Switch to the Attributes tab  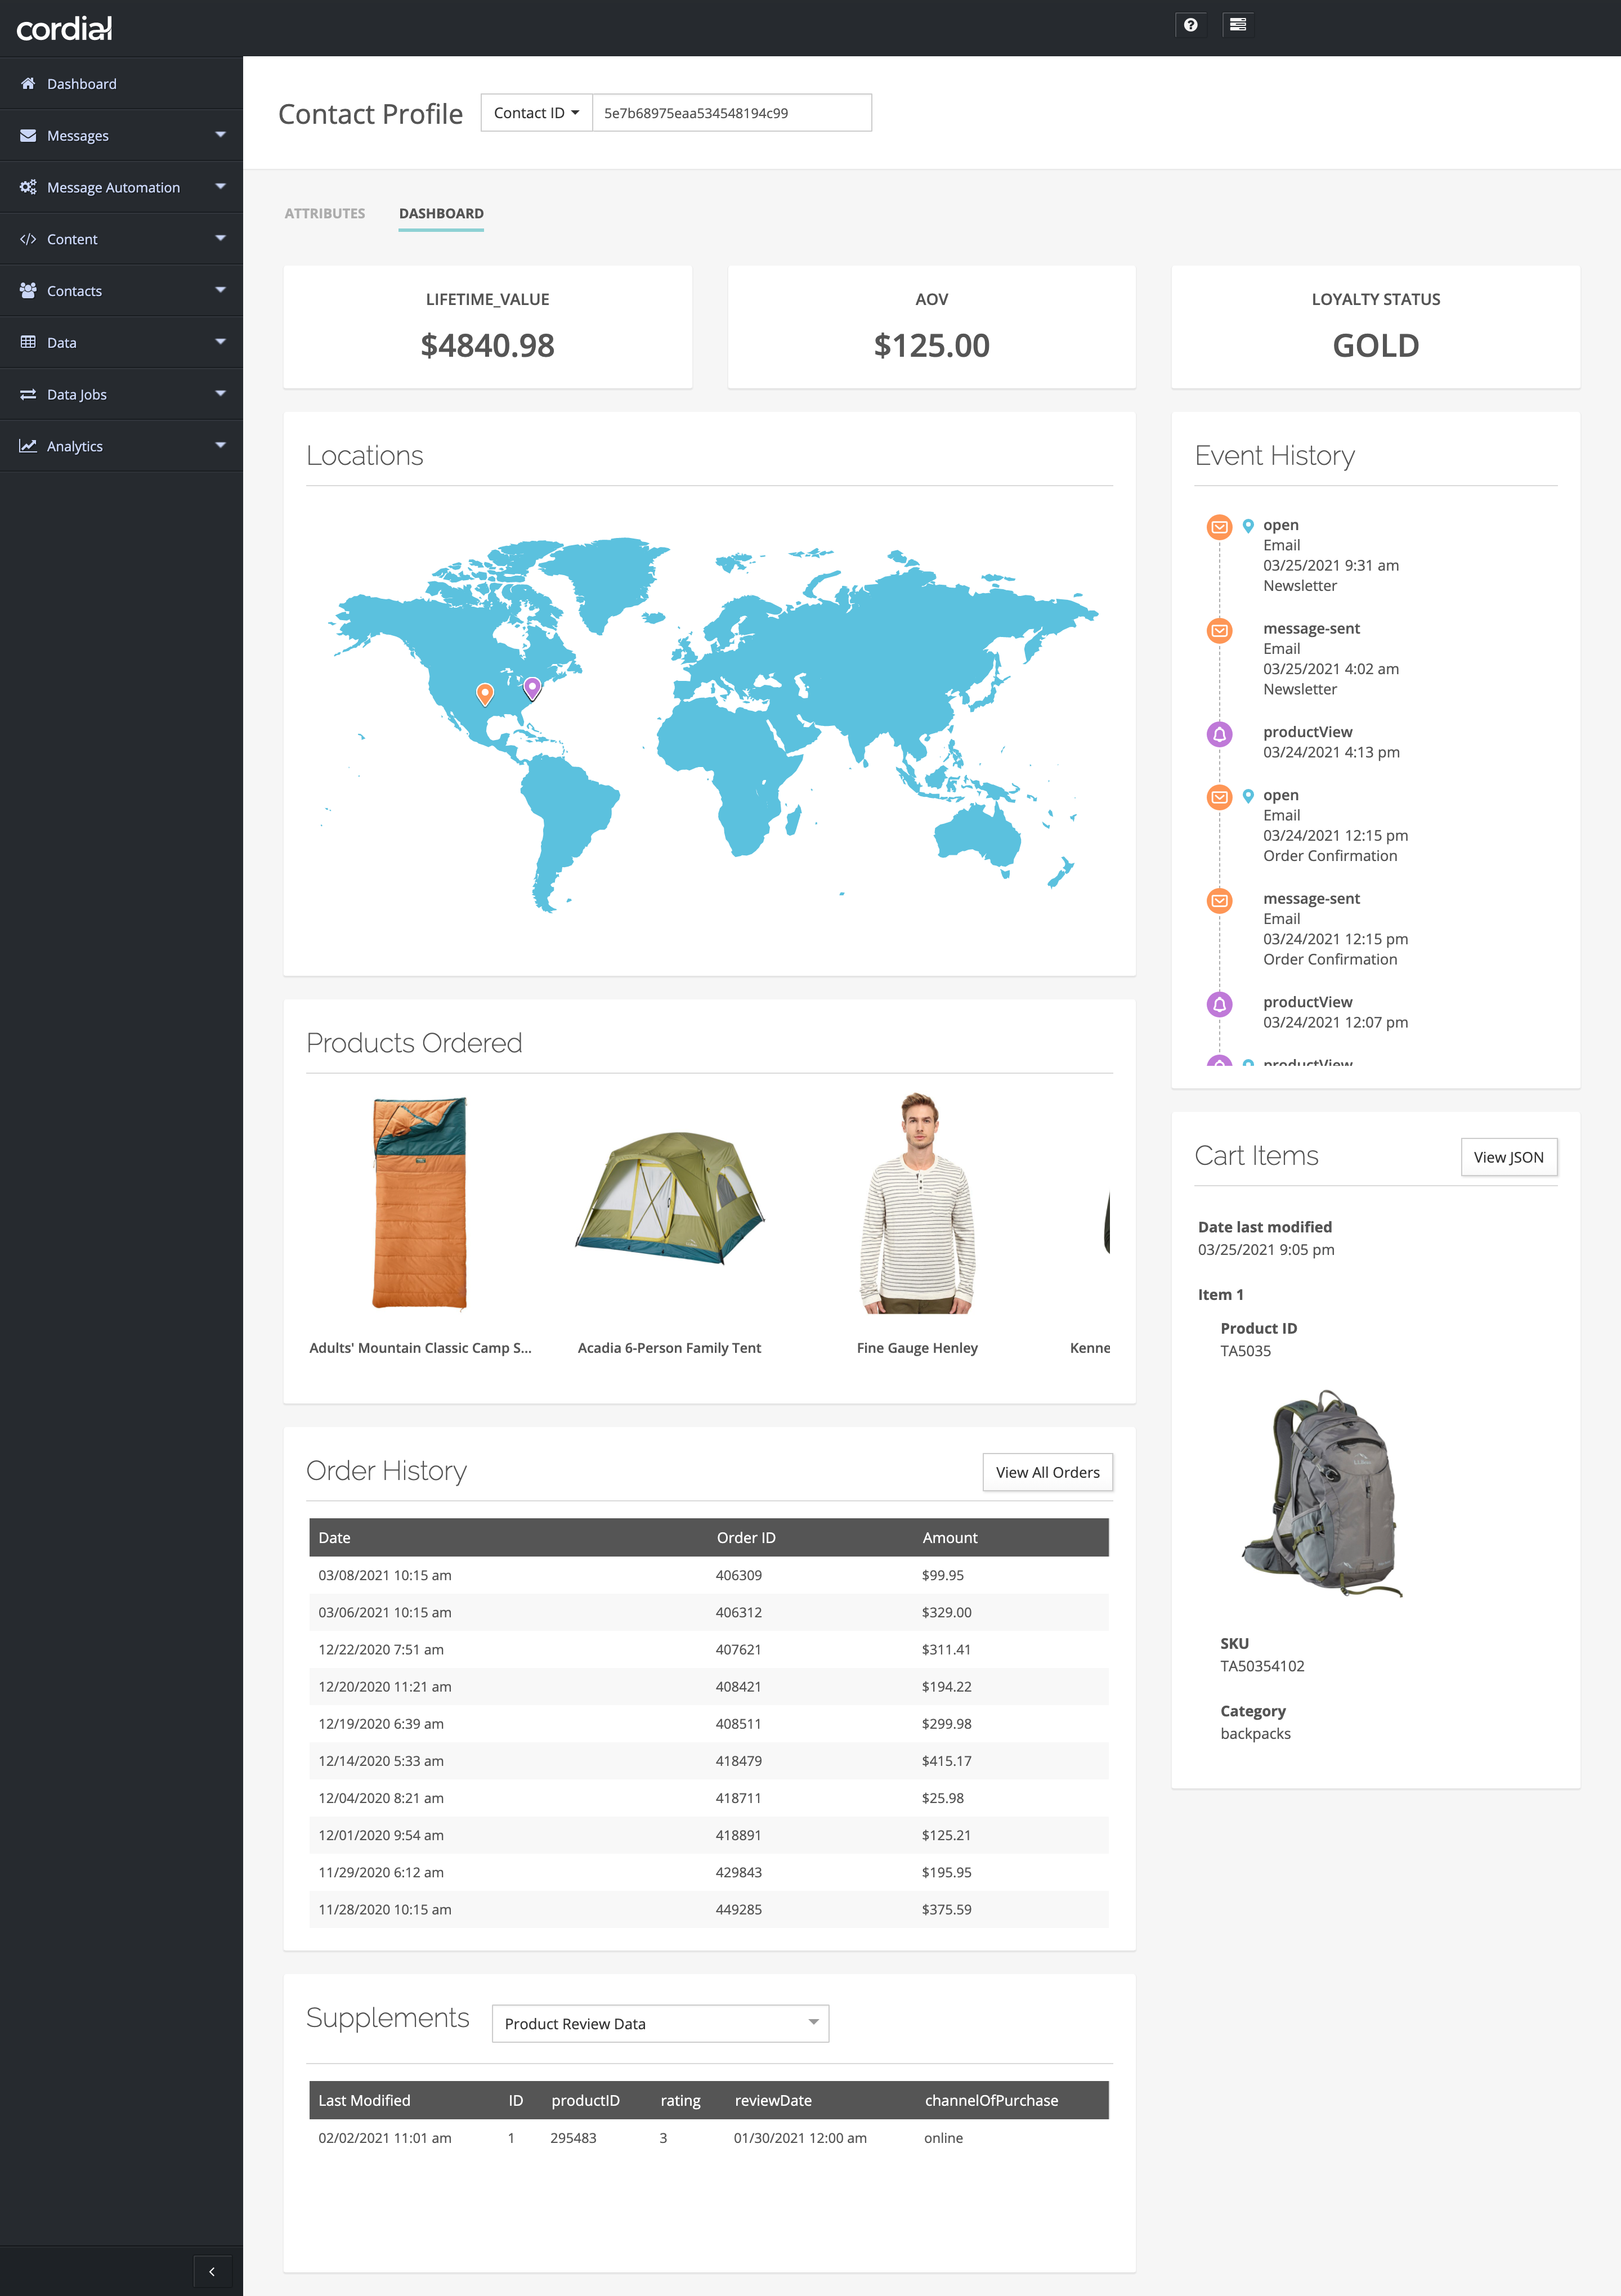point(324,214)
